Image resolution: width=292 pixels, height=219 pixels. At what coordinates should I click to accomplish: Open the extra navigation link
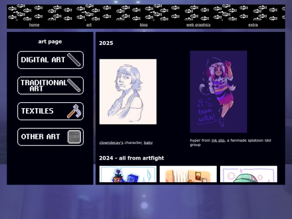pos(253,25)
